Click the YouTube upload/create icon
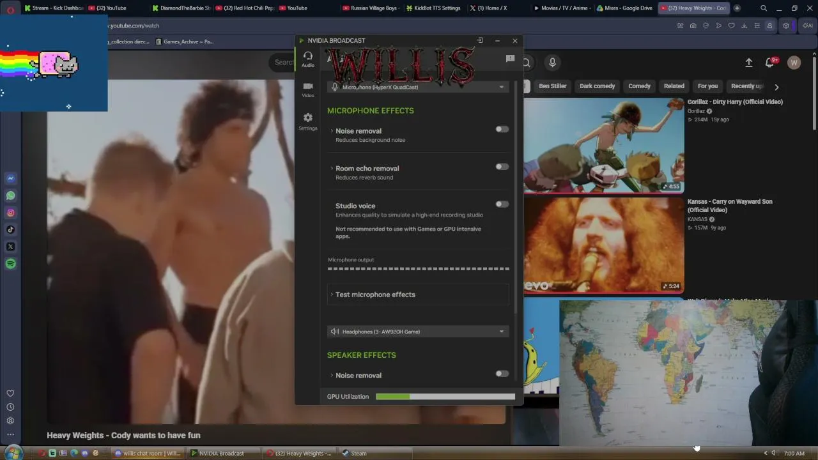The width and height of the screenshot is (818, 460). point(749,63)
